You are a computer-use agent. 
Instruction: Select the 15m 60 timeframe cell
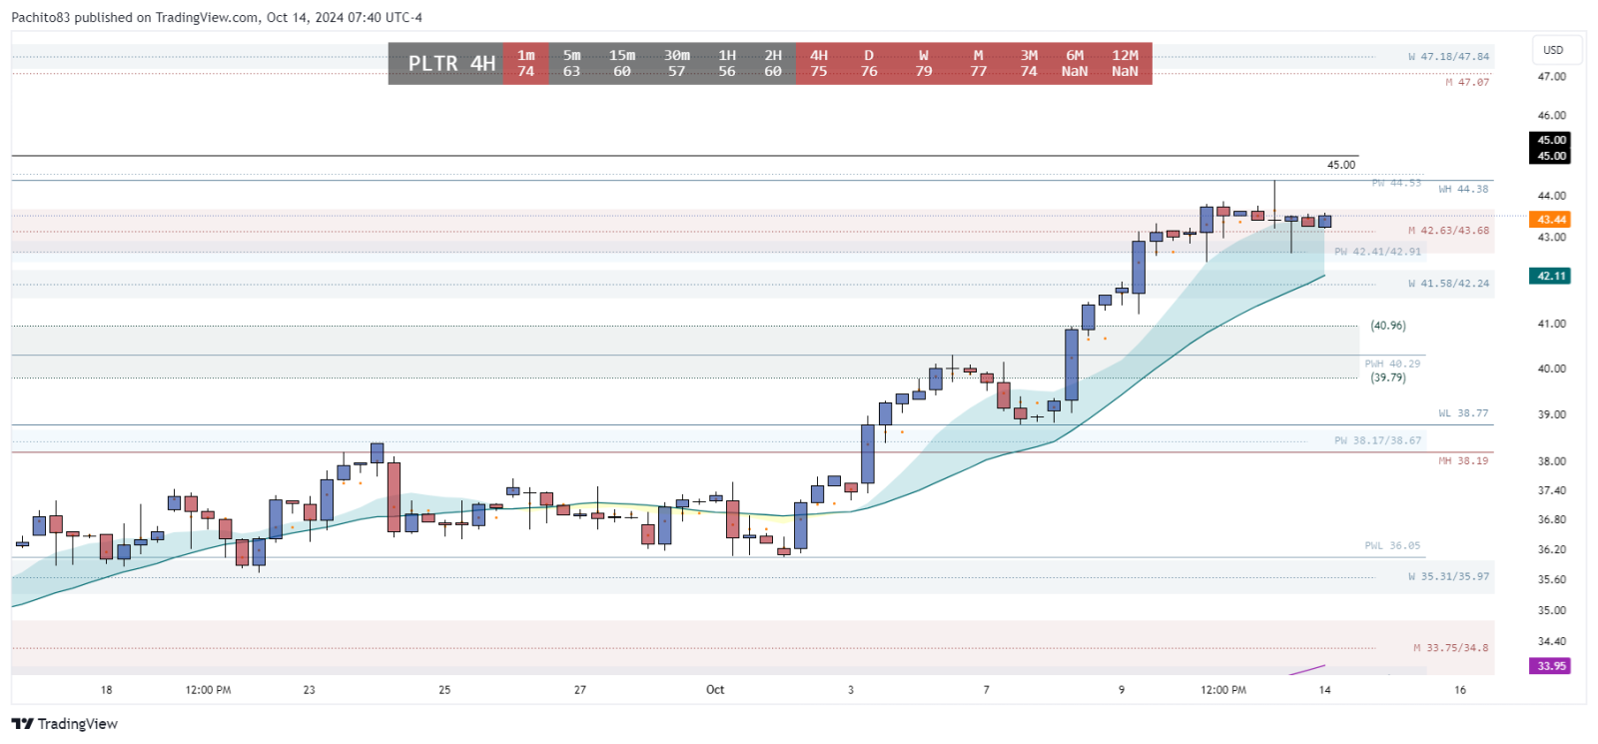tap(622, 63)
